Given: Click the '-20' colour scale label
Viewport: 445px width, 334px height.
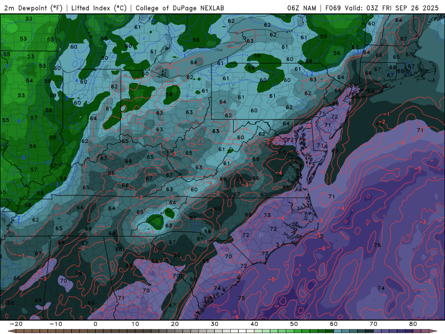Looking at the screenshot, I should (x=16, y=324).
